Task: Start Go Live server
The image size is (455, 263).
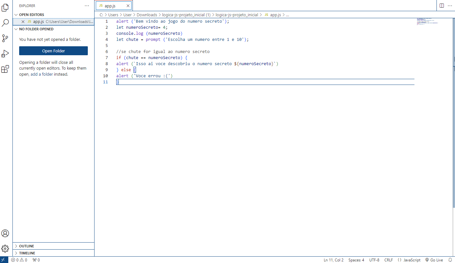Action: tap(434, 260)
